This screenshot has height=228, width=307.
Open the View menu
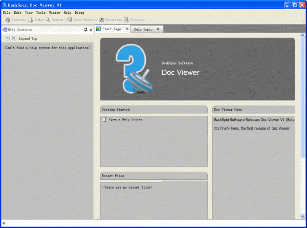point(29,13)
